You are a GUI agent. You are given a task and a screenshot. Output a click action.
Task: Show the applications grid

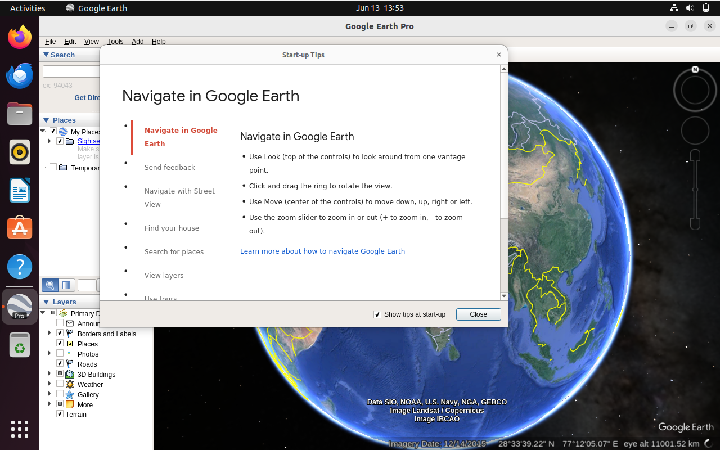20,429
